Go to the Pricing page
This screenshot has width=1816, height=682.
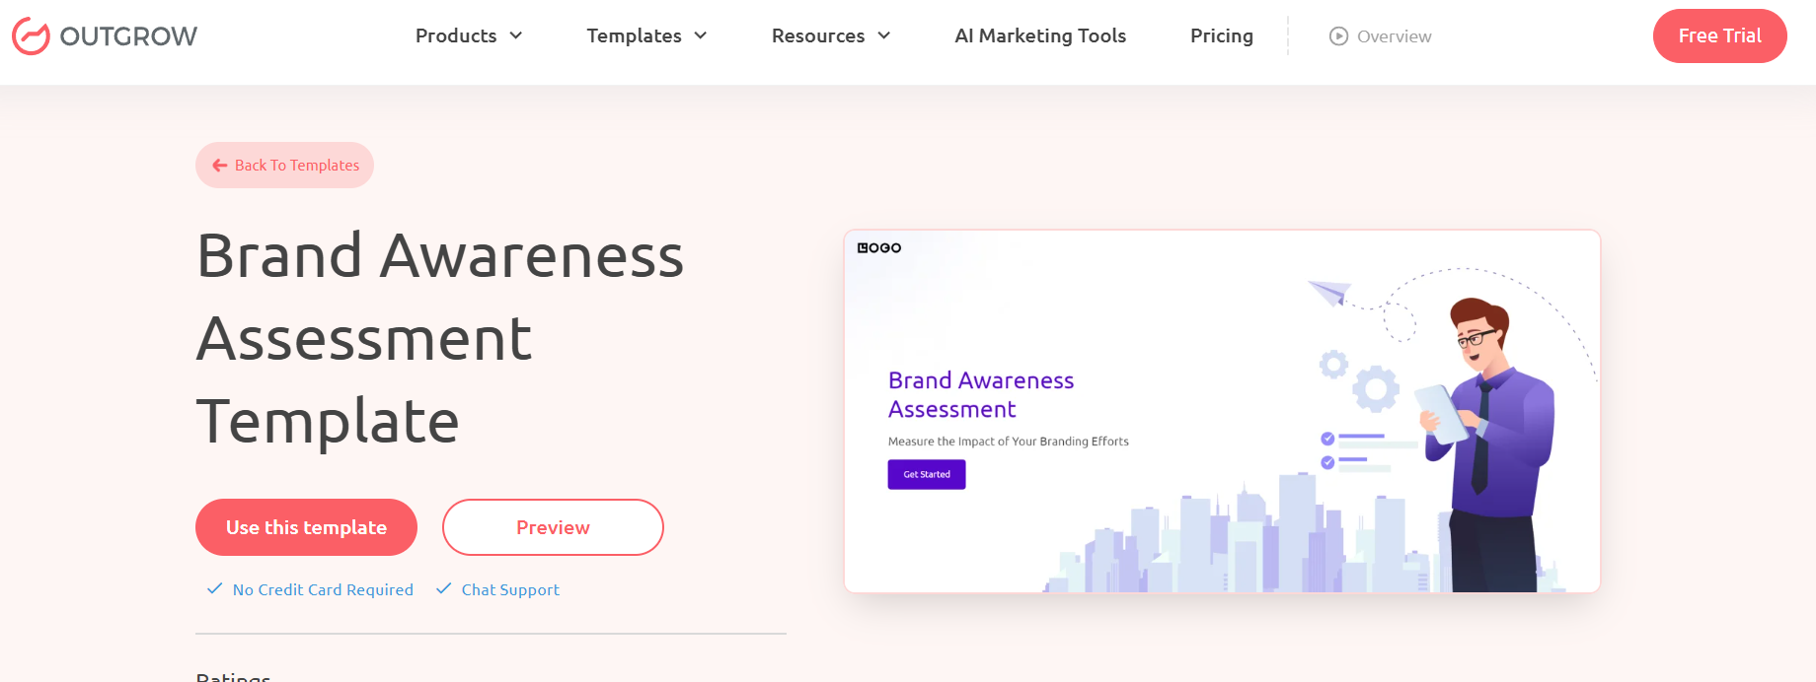[x=1221, y=36]
